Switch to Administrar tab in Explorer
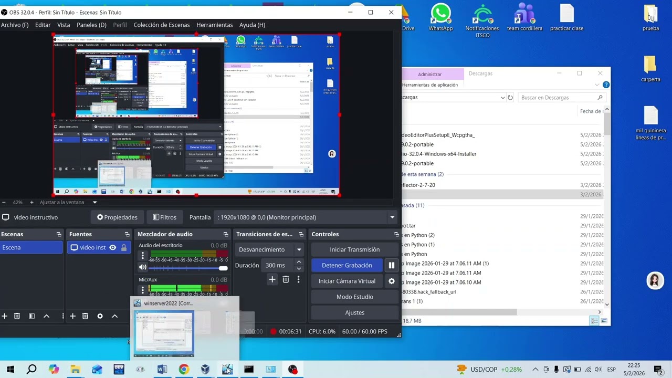Screen dimensions: 672x378 coord(430,74)
